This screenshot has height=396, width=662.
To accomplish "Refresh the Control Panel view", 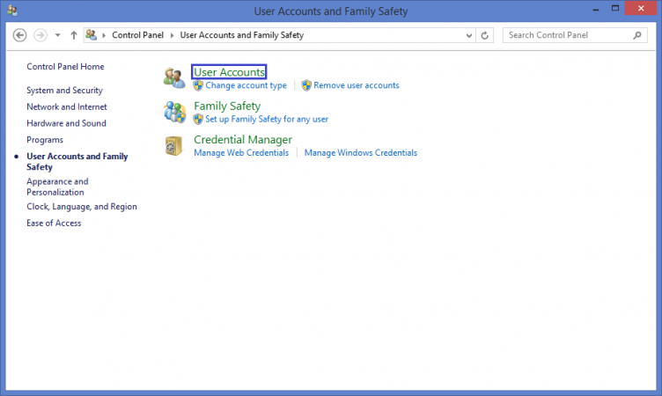I will (485, 35).
